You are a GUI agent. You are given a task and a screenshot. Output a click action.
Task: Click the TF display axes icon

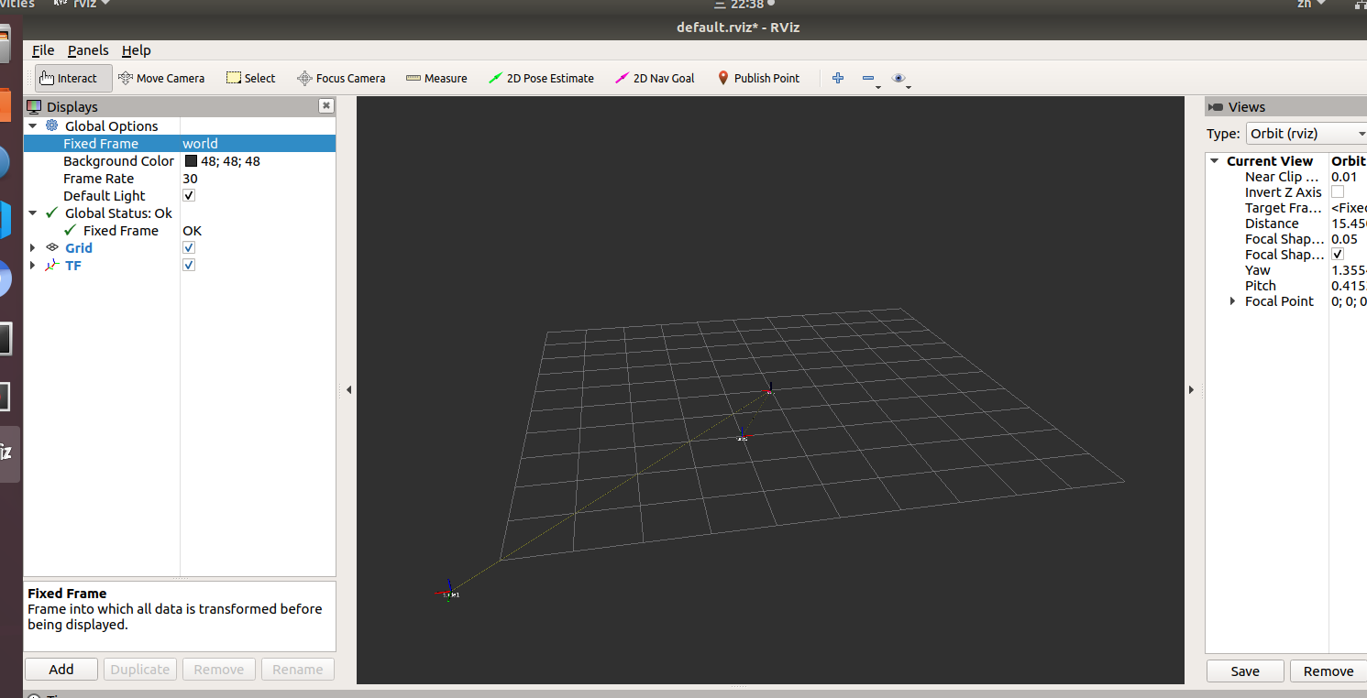(x=52, y=266)
